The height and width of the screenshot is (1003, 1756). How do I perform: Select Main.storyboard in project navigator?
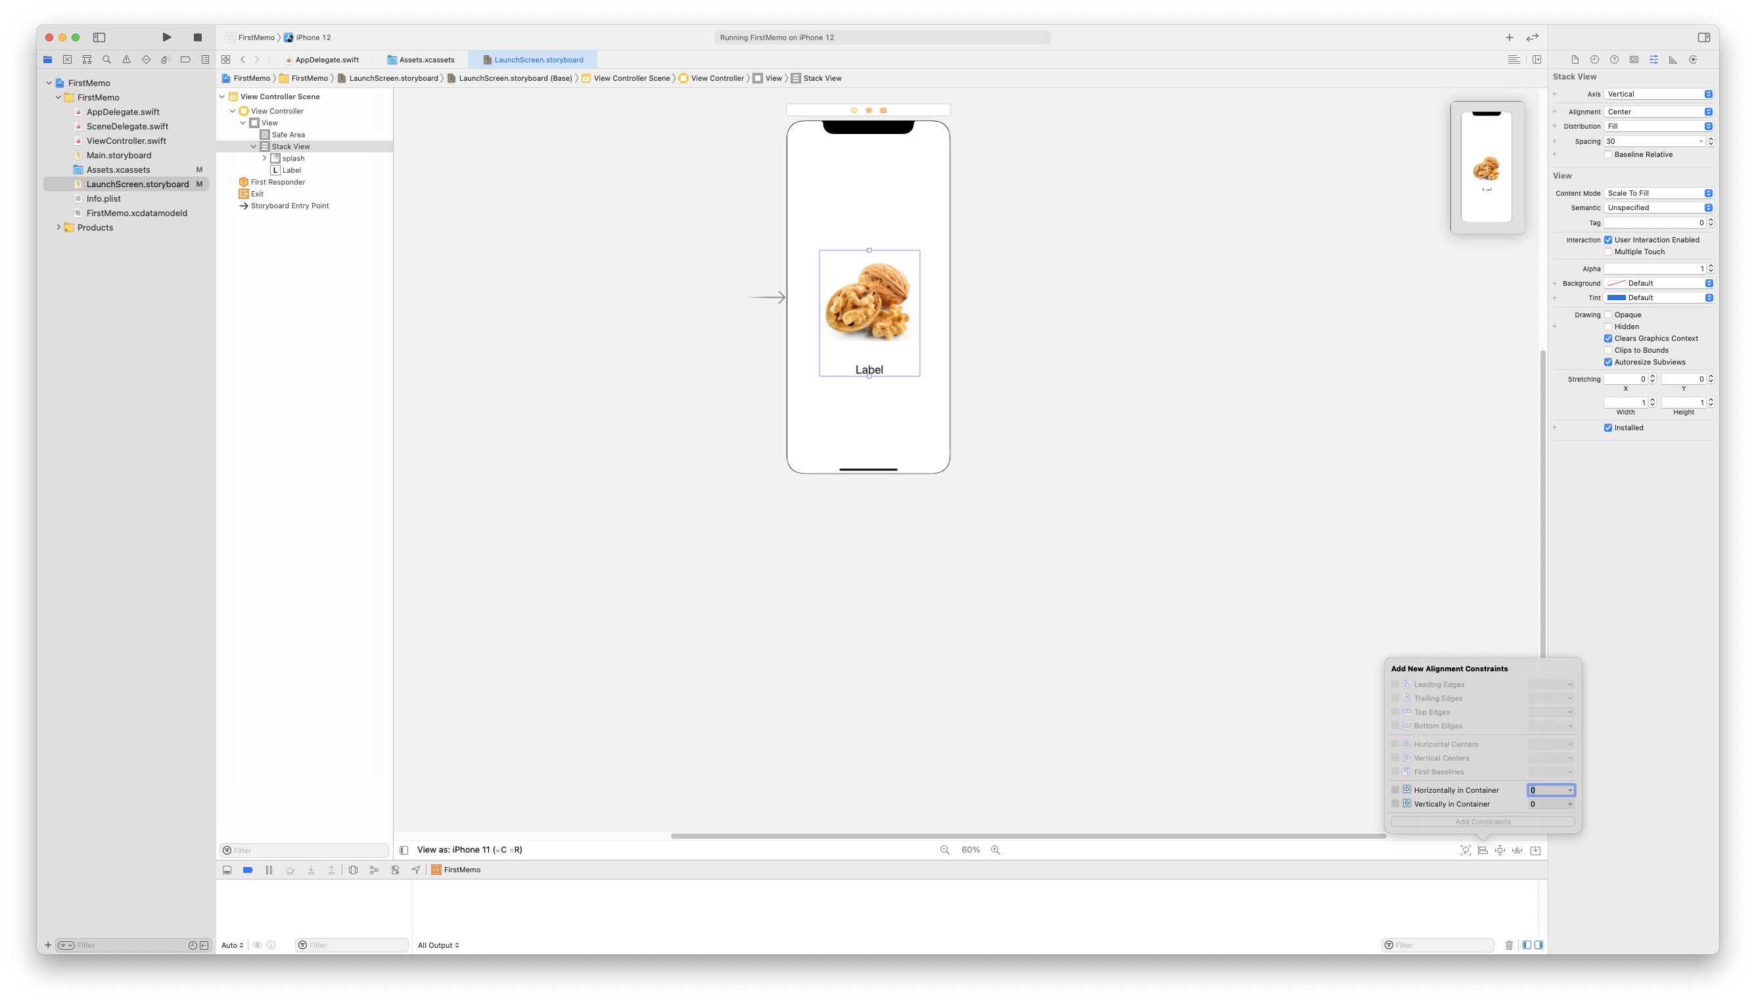(x=118, y=155)
